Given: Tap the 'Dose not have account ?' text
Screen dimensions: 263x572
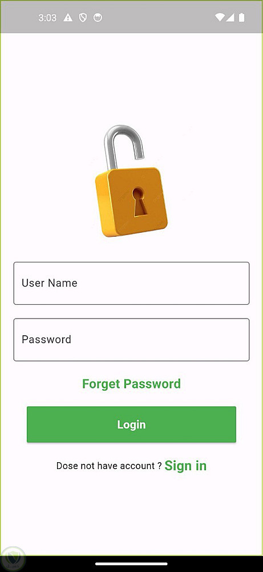Looking at the screenshot, I should pos(109,466).
